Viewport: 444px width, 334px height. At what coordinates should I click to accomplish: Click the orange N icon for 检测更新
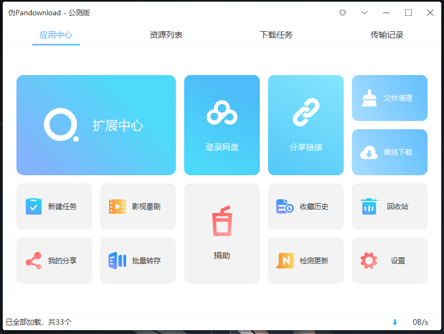point(285,261)
